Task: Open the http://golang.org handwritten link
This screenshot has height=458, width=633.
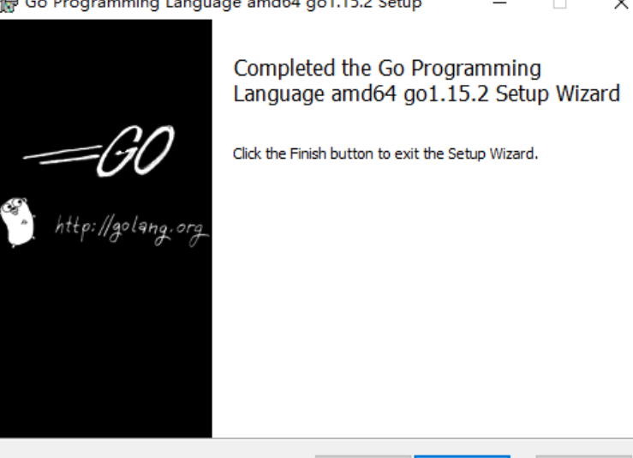Action: click(132, 230)
